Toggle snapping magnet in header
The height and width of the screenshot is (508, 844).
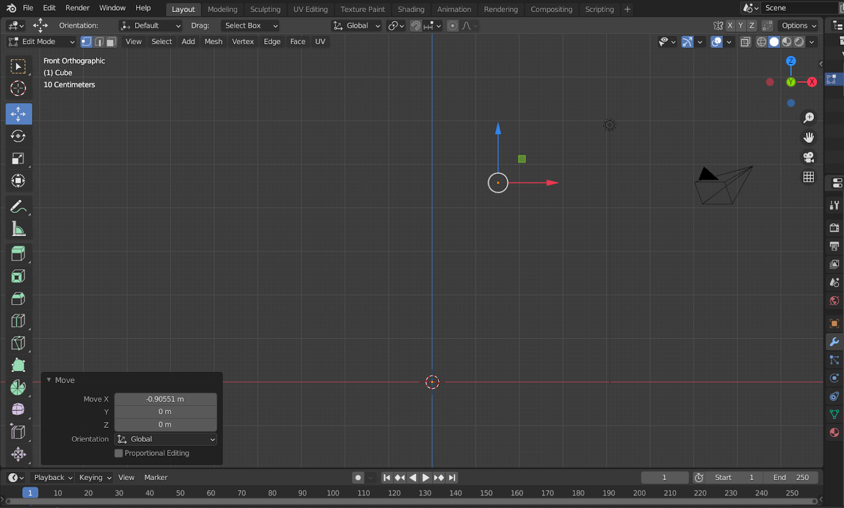416,26
